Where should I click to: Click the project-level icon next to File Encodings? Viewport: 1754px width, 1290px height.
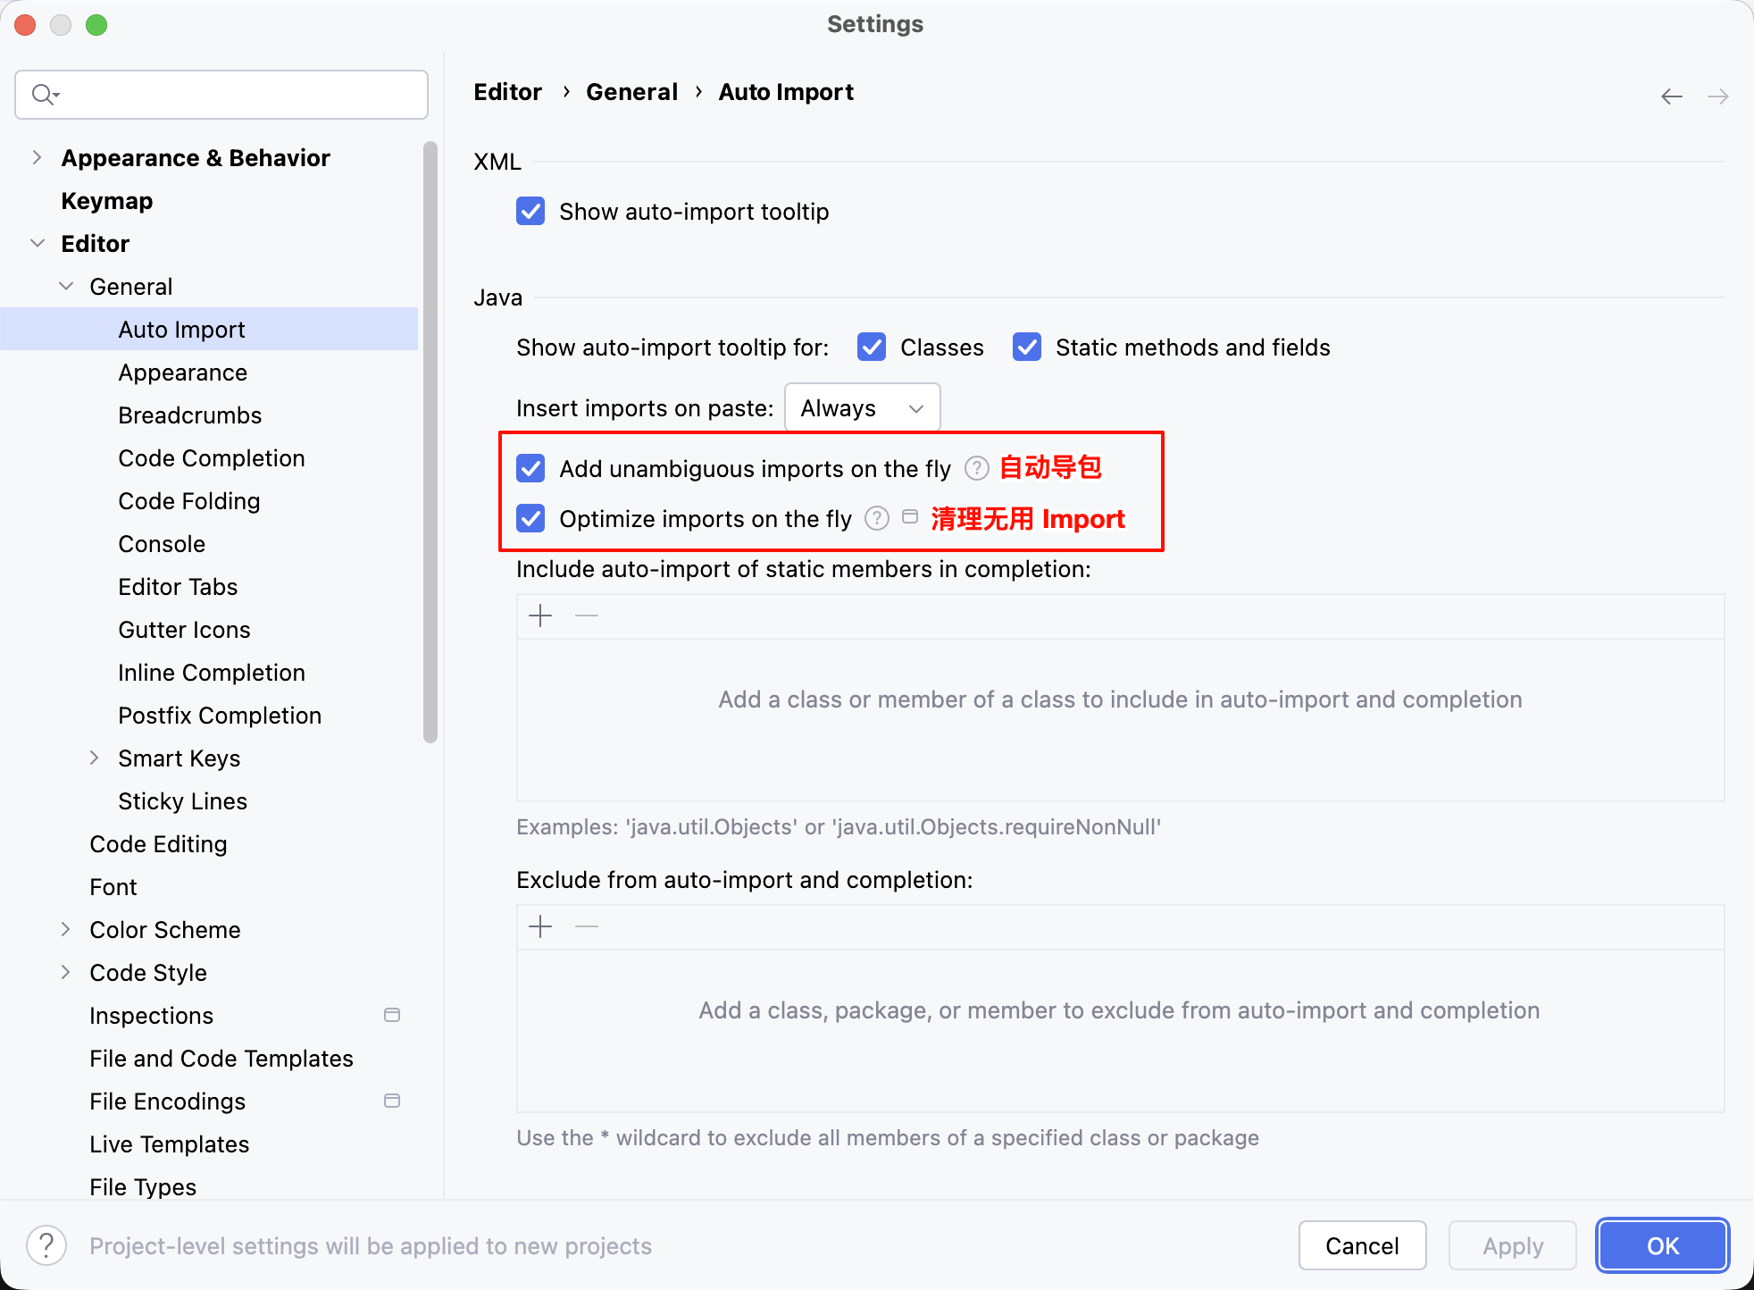pos(392,1101)
